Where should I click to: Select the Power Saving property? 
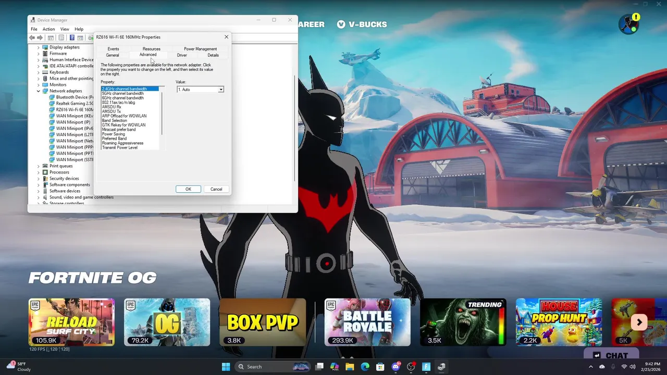(114, 134)
